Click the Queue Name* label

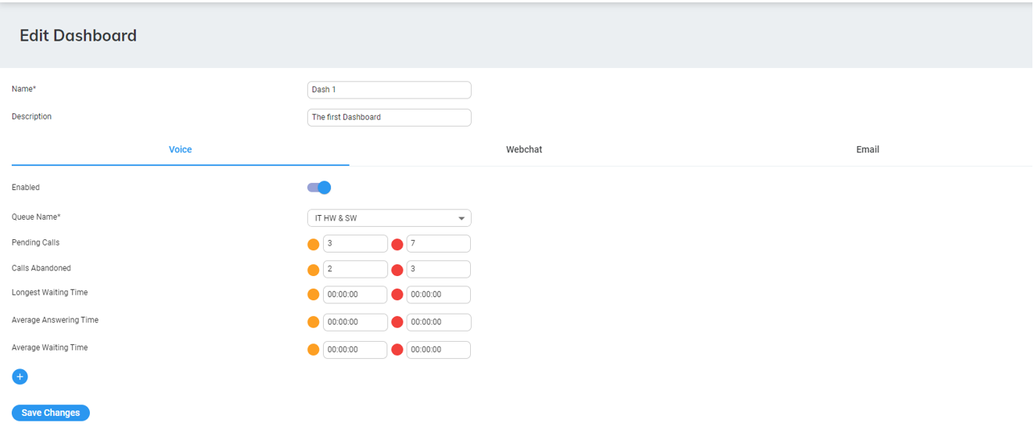pyautogui.click(x=36, y=217)
